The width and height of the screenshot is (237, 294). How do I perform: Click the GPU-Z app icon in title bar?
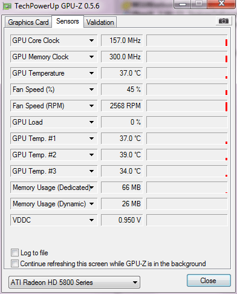(7, 6)
